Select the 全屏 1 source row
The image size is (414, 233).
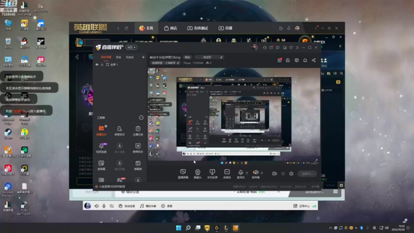(120, 64)
